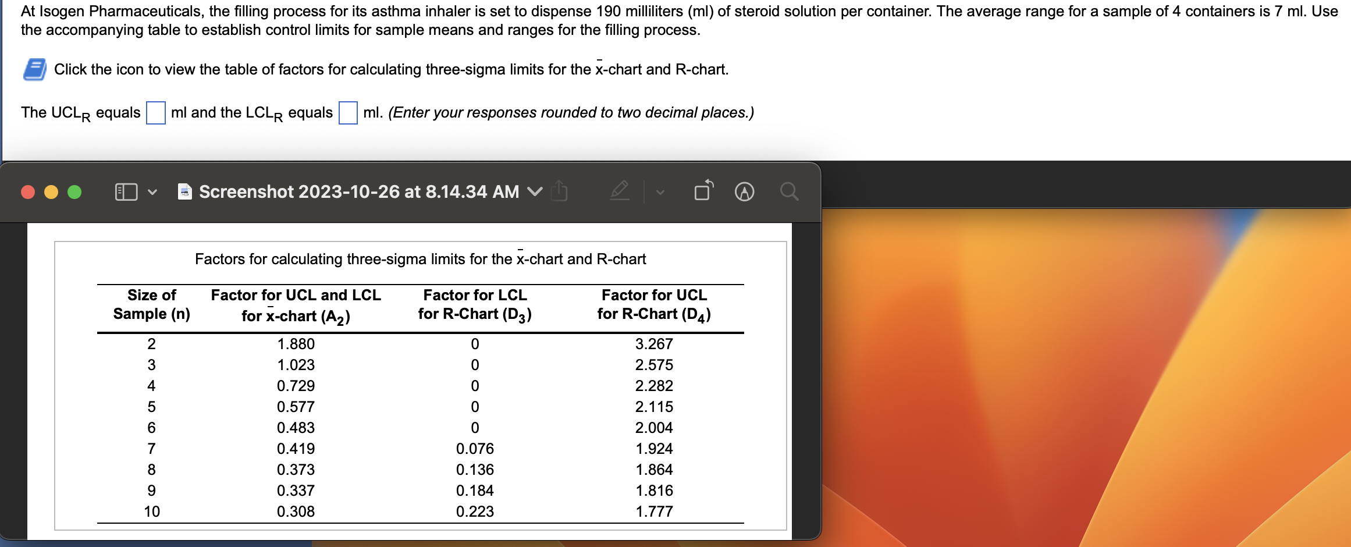Click the D4 value 1.864
Screen dimensions: 1351x547
click(654, 470)
